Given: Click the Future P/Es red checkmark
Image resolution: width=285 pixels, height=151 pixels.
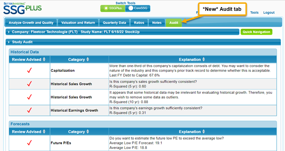Looking at the screenshot, I should pyautogui.click(x=29, y=143).
